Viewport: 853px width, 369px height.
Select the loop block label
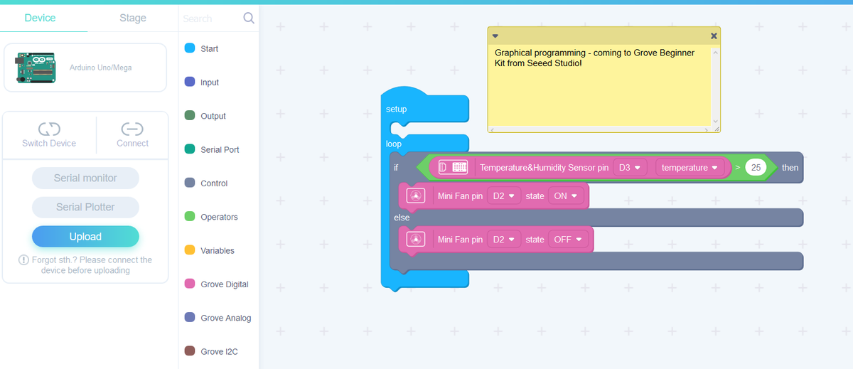tap(394, 144)
